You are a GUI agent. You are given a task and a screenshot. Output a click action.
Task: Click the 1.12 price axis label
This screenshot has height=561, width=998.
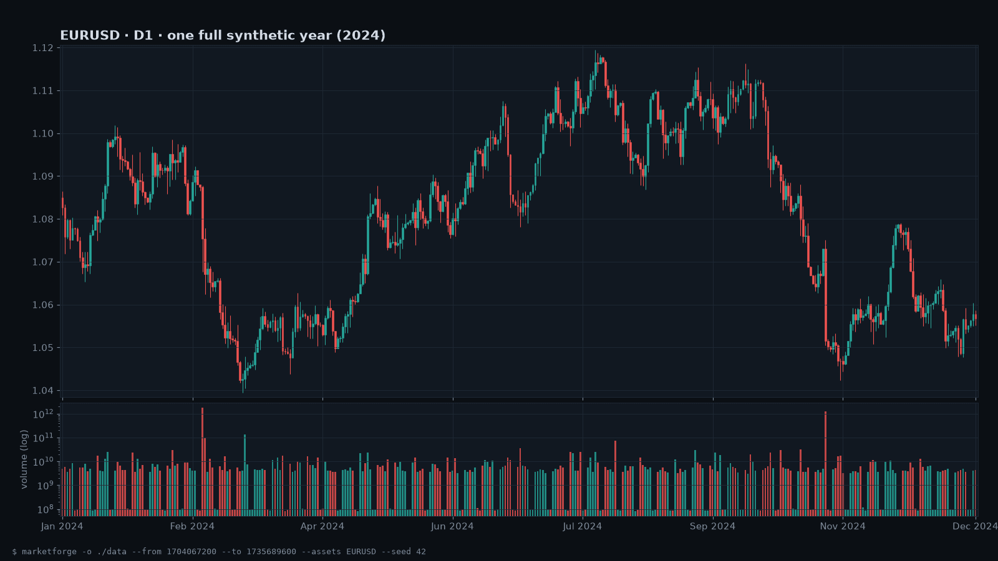43,48
